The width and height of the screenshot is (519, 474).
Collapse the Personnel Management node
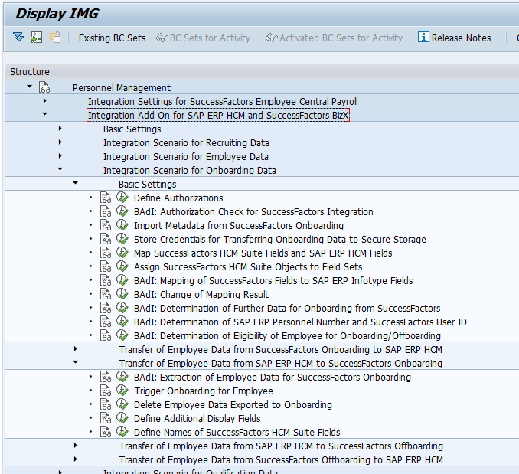pos(29,87)
